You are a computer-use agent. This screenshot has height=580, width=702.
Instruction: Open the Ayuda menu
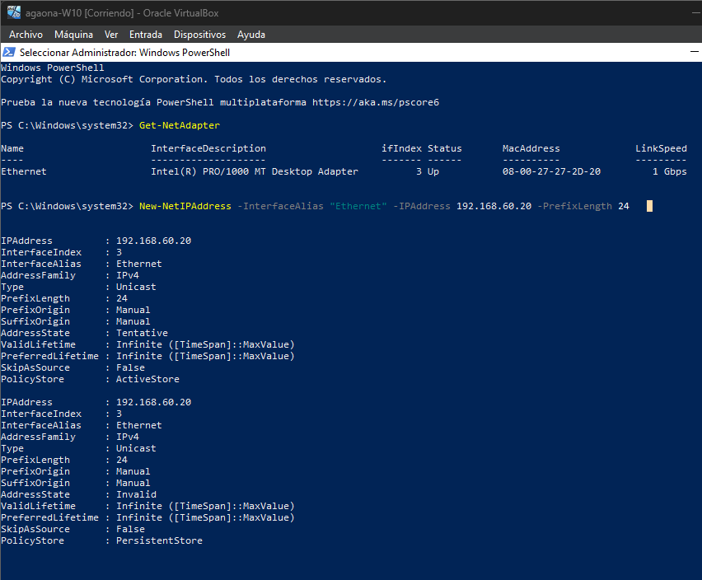click(x=251, y=35)
